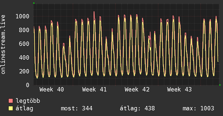Click the Week 42 axis label
The image size is (223, 116).
click(137, 90)
